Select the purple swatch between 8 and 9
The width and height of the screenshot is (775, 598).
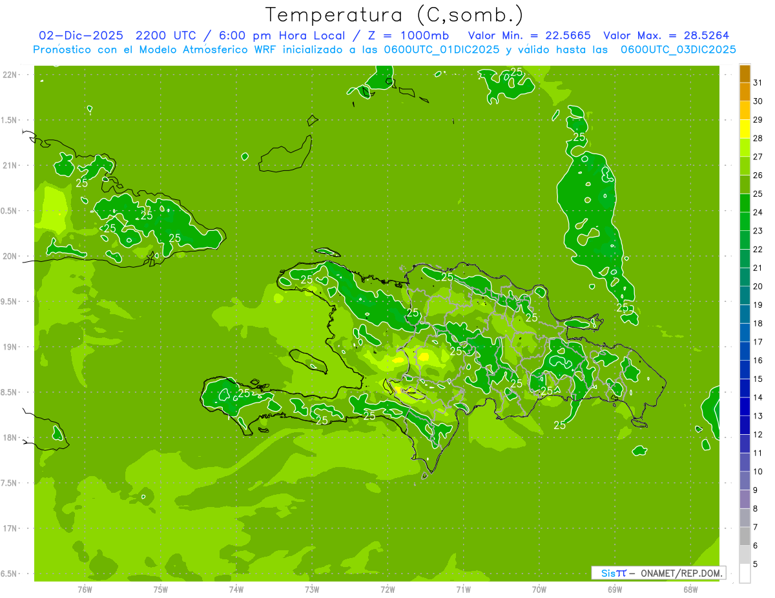[x=745, y=499]
